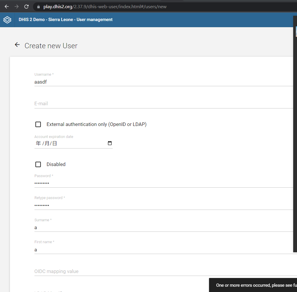Click DHIS 2 Demo User management title
The height and width of the screenshot is (292, 297).
click(65, 20)
